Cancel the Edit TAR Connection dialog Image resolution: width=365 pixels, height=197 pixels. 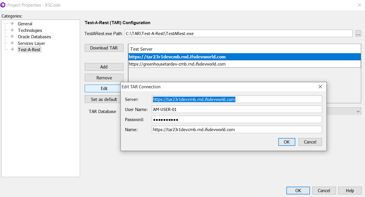tap(310, 142)
